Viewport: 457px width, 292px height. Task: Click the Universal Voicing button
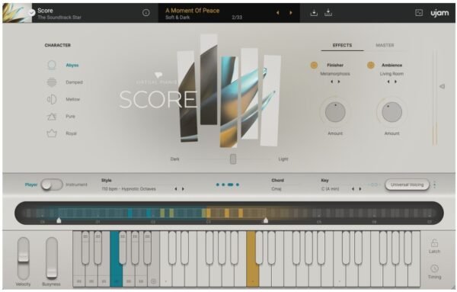tap(407, 185)
